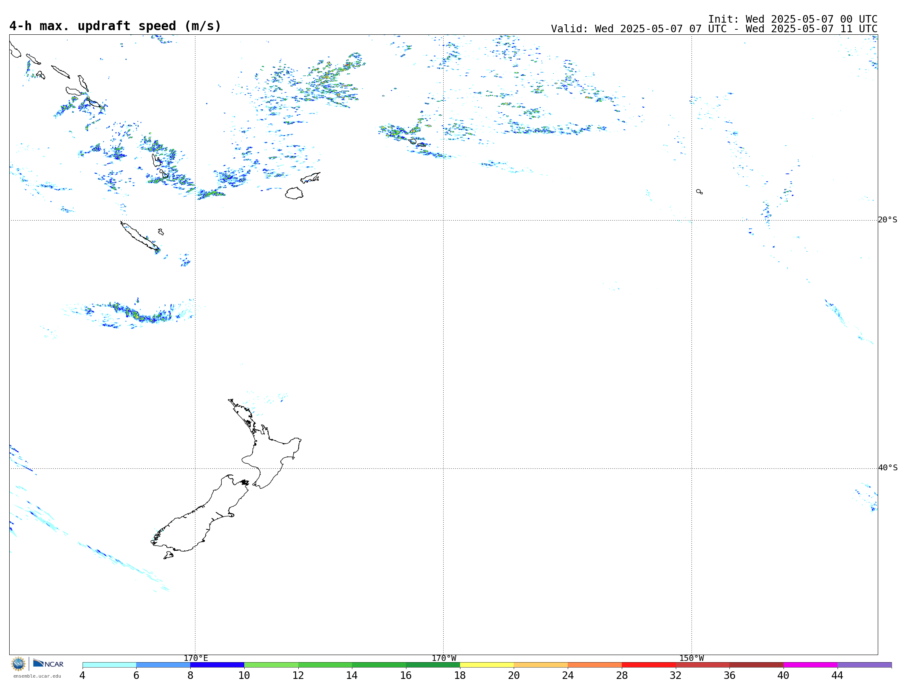Click the green 12–14 color swatch
The height and width of the screenshot is (681, 905).
pos(325,665)
